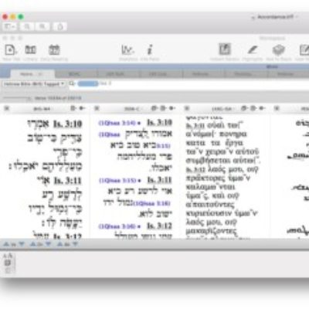Open New Tab in Accordance toolbar
The image size is (309, 309).
pyautogui.click(x=11, y=50)
